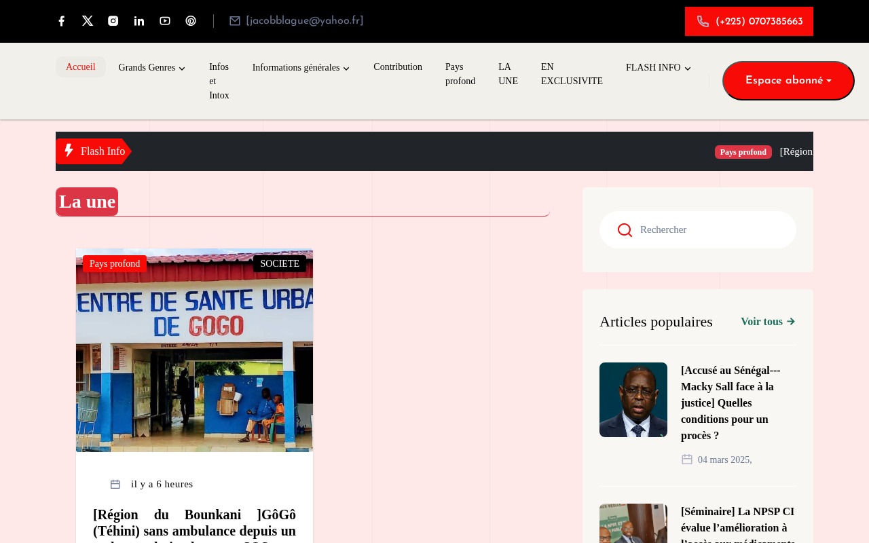
Task: Open the Séminaire NPSP CI article headline
Action: 738,523
